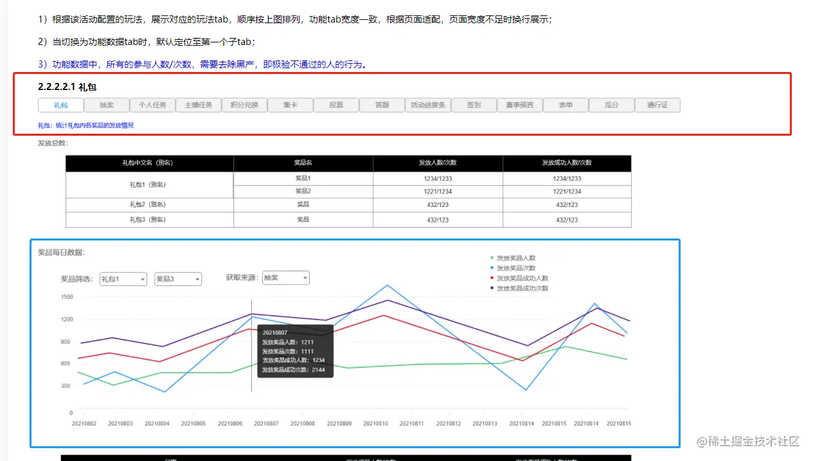The width and height of the screenshot is (813, 461).
Task: Open the 获取来源 抽奖 dropdown
Action: pyautogui.click(x=286, y=278)
